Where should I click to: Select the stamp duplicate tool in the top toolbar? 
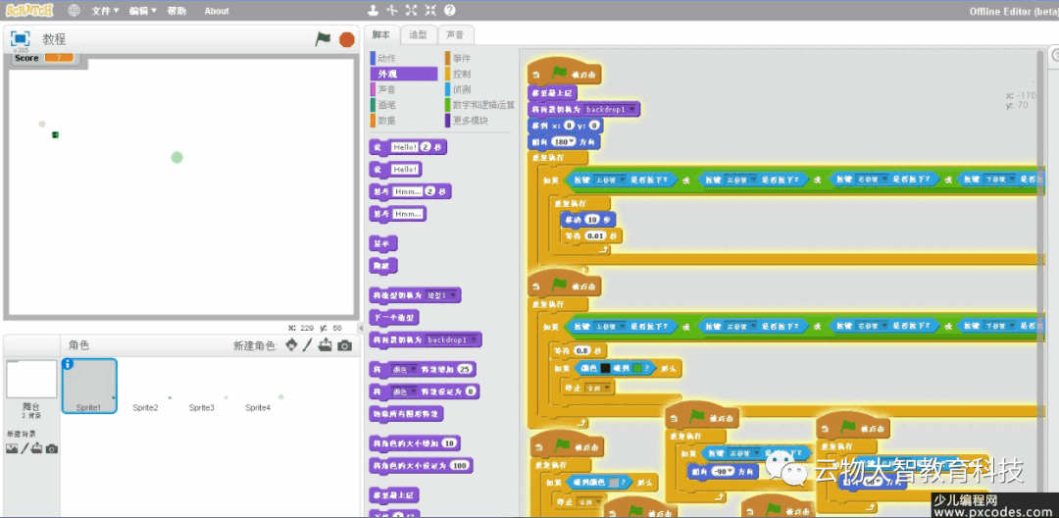pos(373,11)
